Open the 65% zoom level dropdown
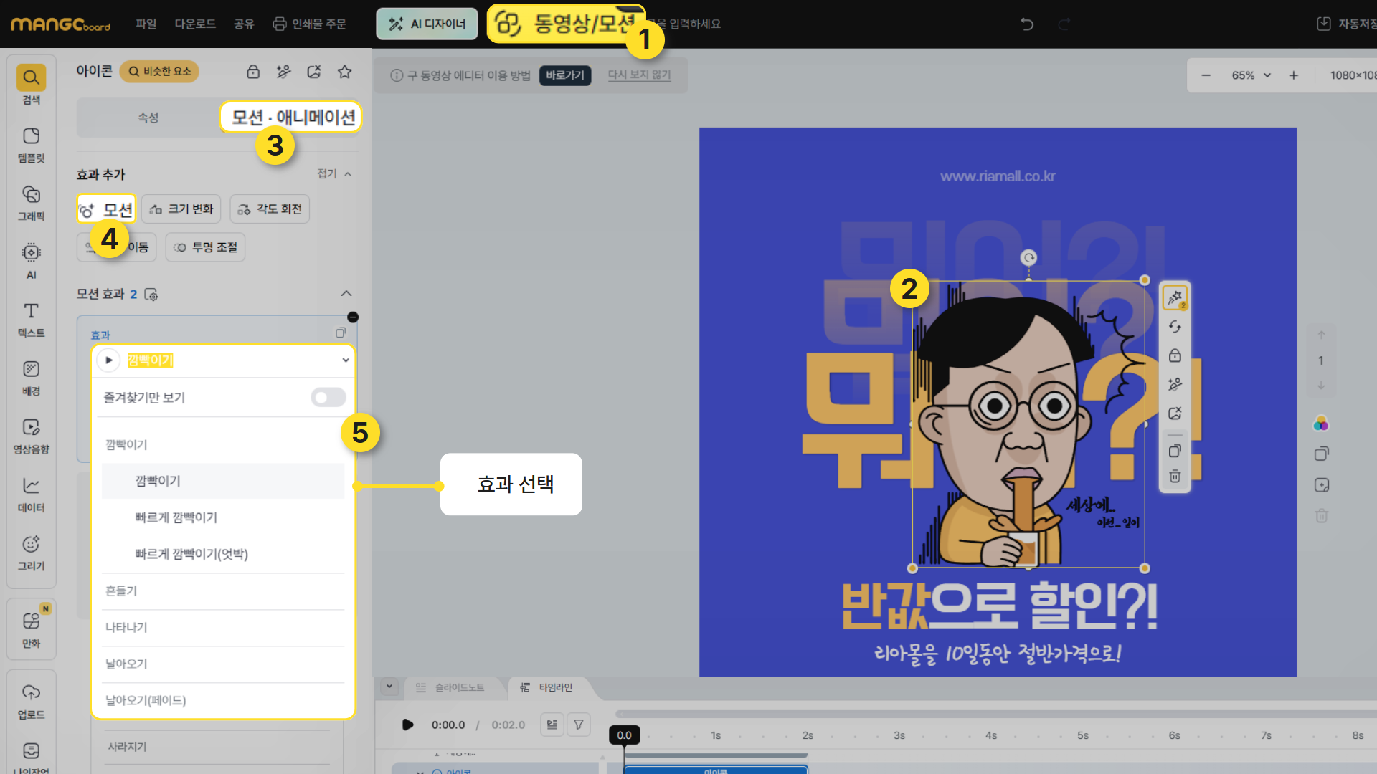The height and width of the screenshot is (774, 1377). 1251,75
